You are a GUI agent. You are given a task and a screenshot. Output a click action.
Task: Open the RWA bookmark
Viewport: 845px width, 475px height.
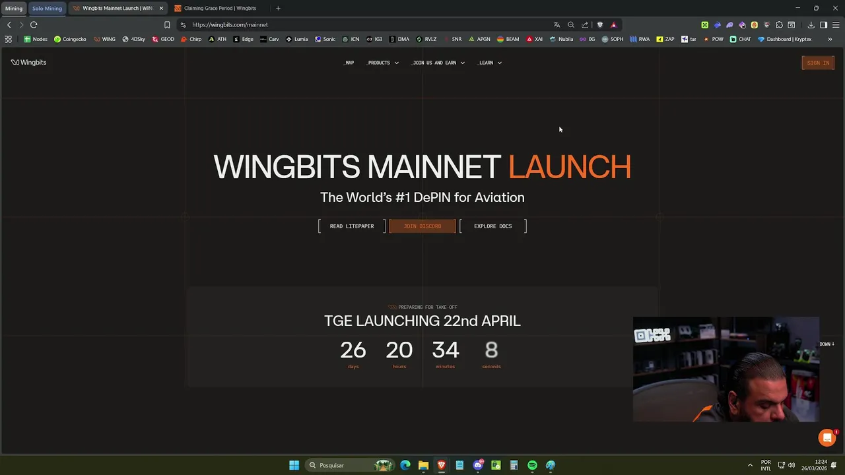[640, 39]
